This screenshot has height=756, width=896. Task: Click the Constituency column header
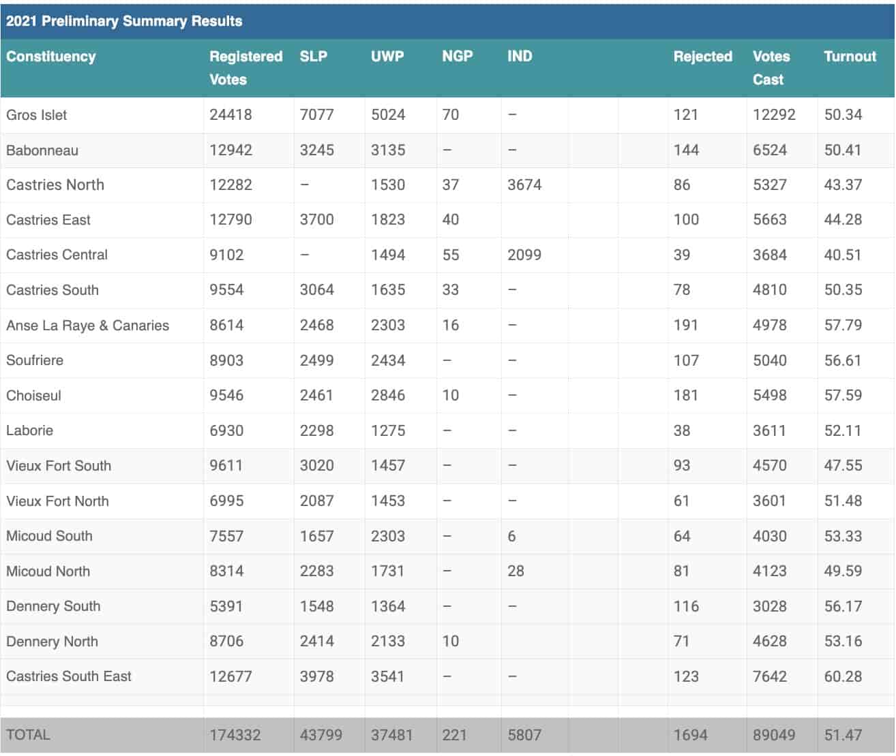(x=51, y=57)
